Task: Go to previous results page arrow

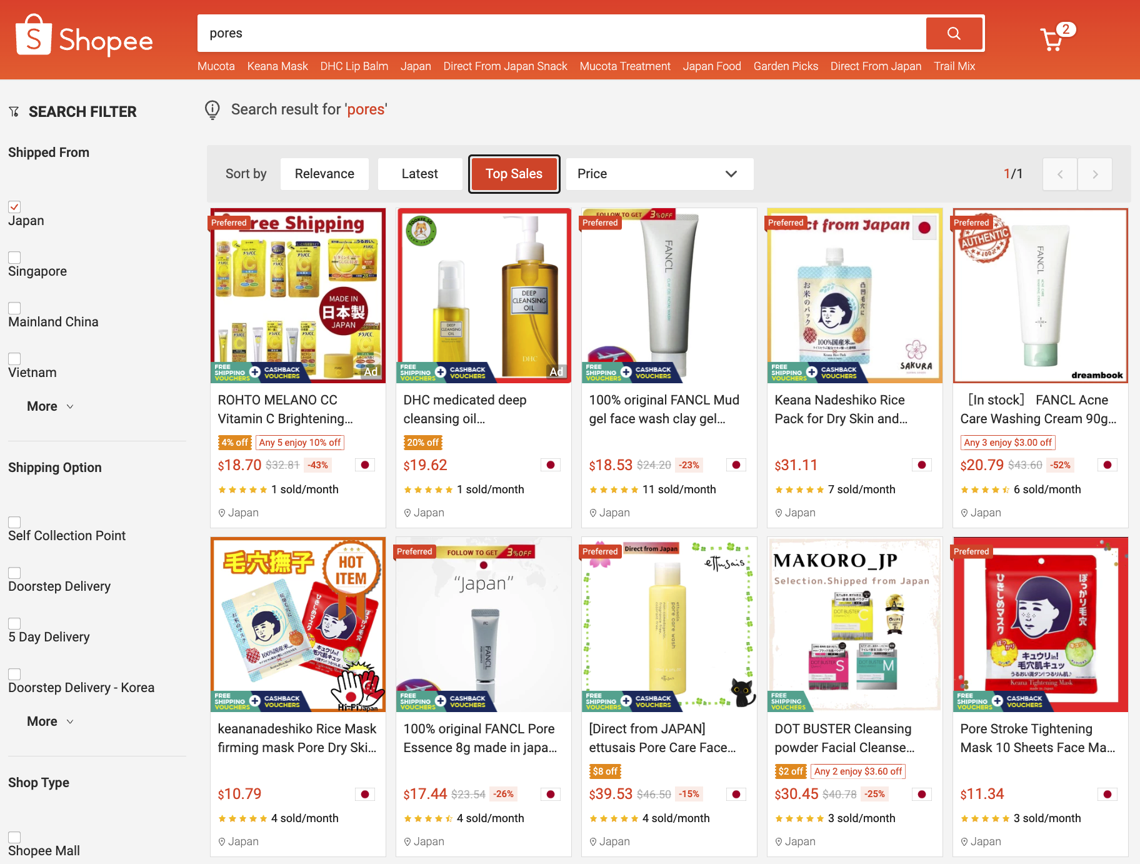Action: pyautogui.click(x=1060, y=174)
